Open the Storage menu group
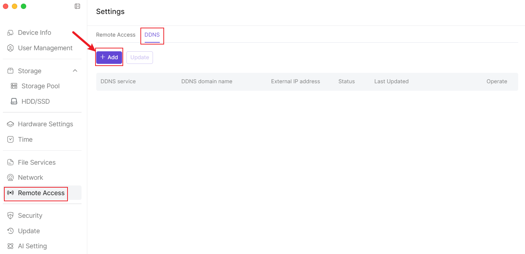 [29, 71]
